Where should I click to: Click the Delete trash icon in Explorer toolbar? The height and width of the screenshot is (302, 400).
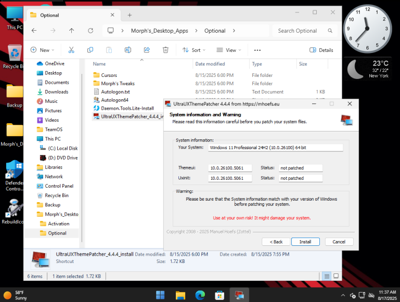tap(165, 50)
